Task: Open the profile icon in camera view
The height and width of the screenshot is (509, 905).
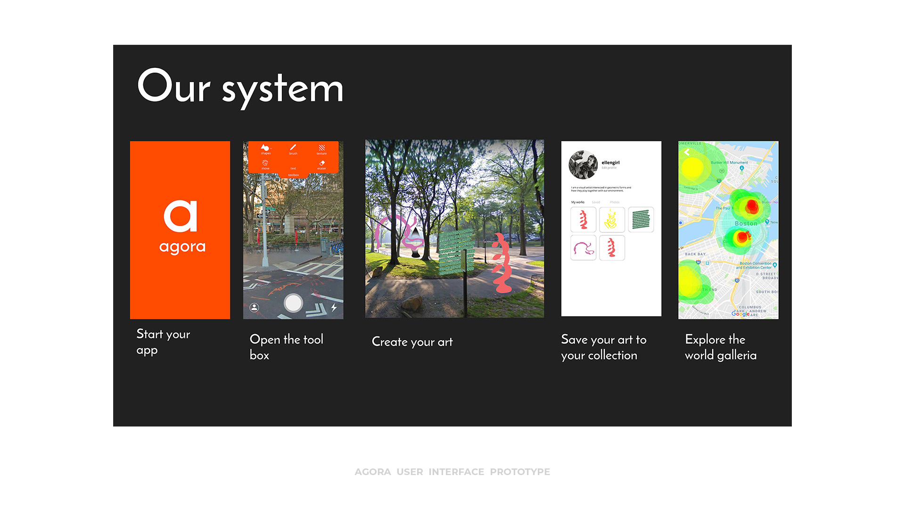Action: point(254,308)
